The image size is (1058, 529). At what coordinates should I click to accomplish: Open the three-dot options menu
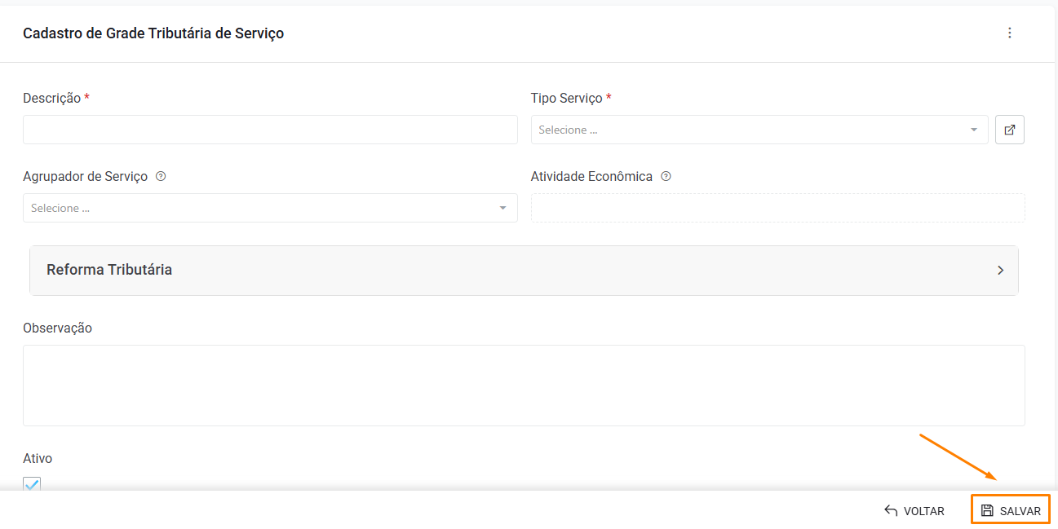[x=1010, y=33]
